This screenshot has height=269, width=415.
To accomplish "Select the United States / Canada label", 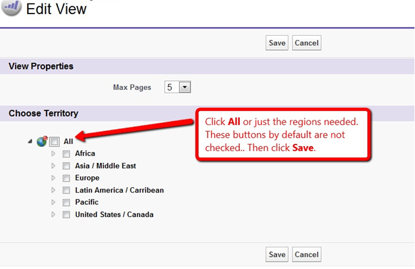I will coord(114,214).
